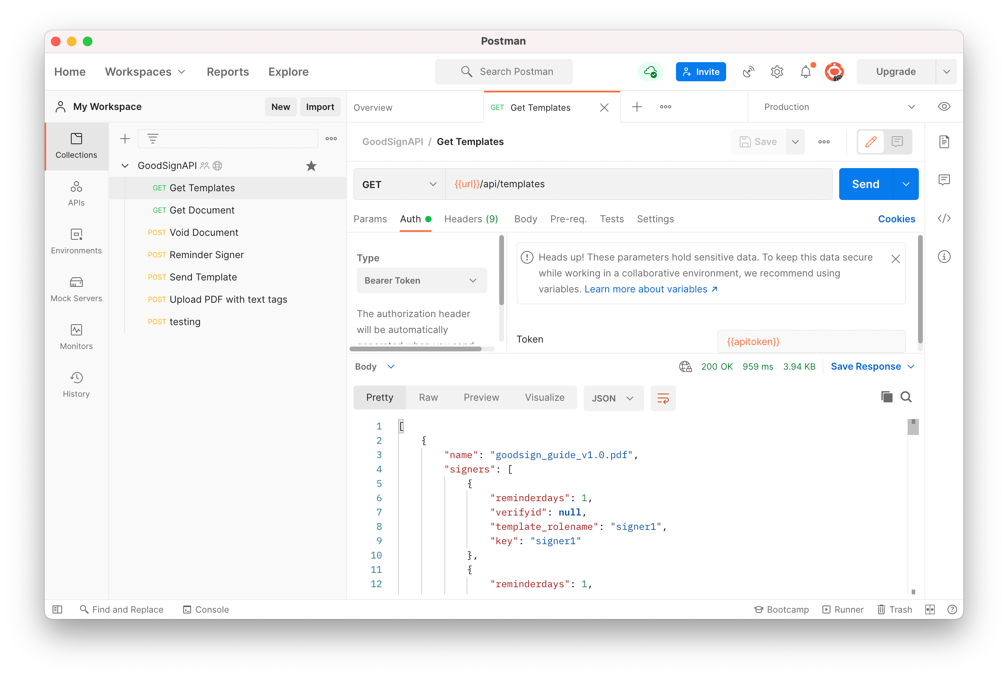Click the Import button

(x=320, y=106)
